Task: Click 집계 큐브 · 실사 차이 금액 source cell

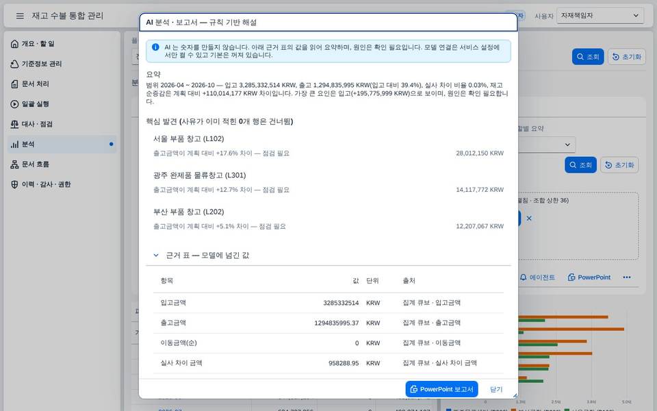Action: (x=439, y=363)
